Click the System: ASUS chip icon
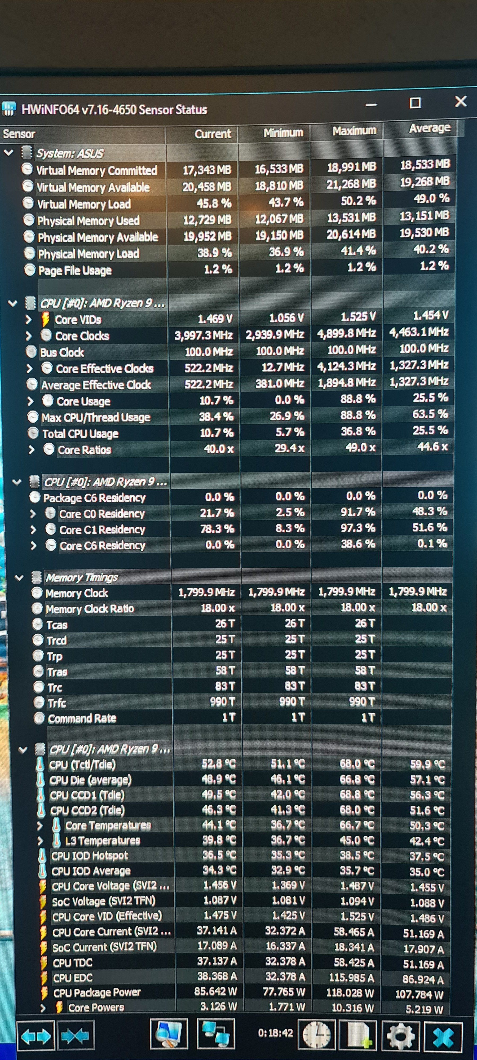Image resolution: width=477 pixels, height=1060 pixels. click(x=27, y=153)
